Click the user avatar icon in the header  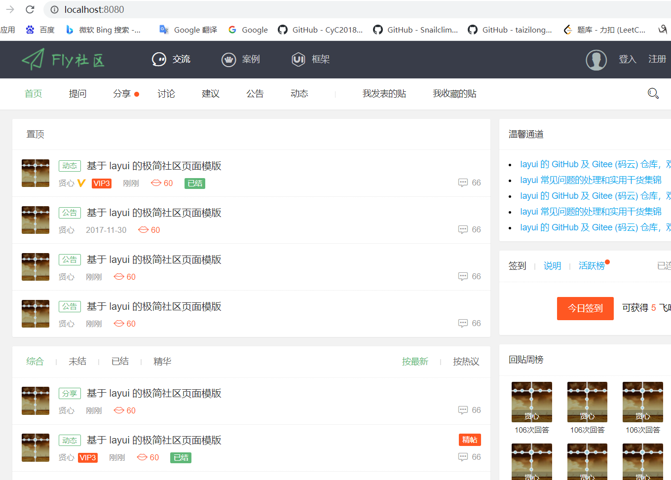[596, 60]
